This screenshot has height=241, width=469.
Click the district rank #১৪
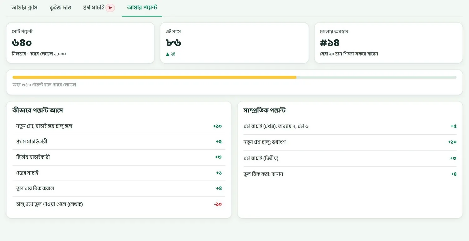point(330,43)
